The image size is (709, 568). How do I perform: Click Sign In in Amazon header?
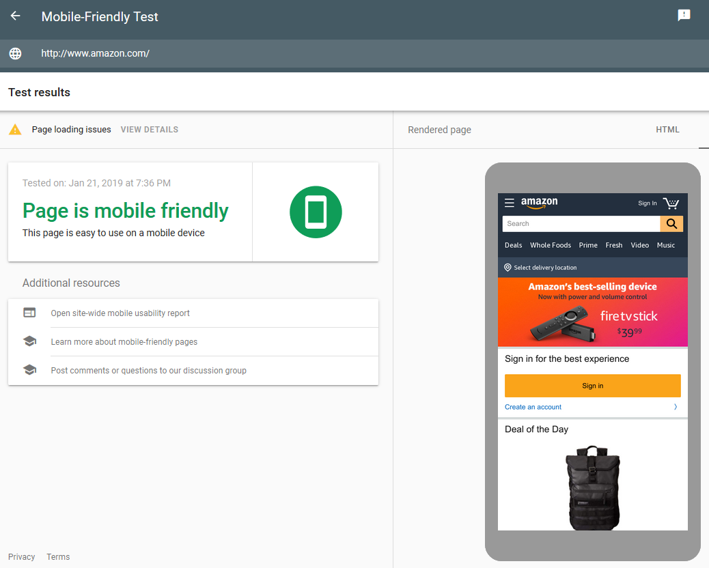(647, 203)
